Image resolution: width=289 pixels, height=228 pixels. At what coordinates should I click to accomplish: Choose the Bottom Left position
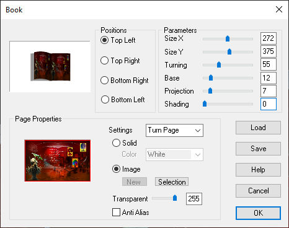click(x=105, y=100)
